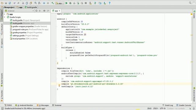Click the Copy icon in toolbar
This screenshot has height=110, width=196.
(27, 3)
